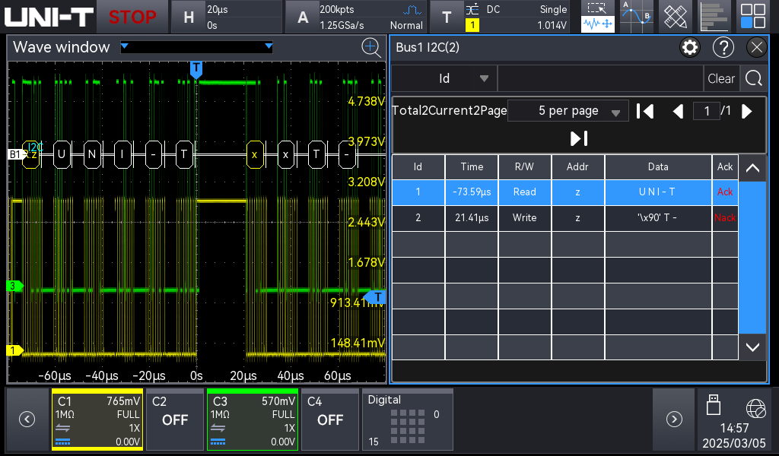This screenshot has width=779, height=456.
Task: Open the help question mark icon
Action: (723, 48)
